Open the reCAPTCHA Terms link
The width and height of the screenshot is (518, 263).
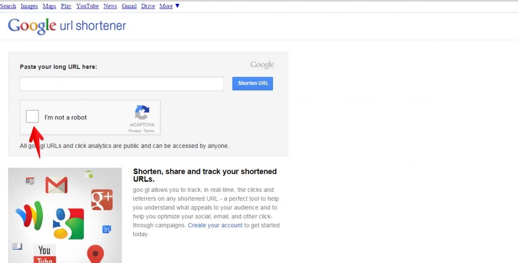point(149,131)
